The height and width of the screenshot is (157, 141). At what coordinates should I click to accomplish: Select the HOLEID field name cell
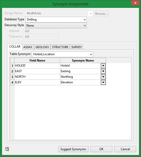click(37, 66)
